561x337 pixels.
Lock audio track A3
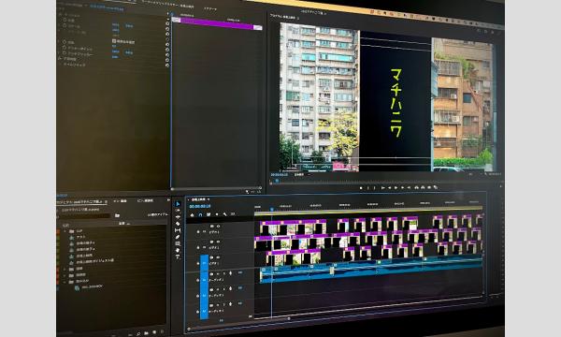coord(198,312)
